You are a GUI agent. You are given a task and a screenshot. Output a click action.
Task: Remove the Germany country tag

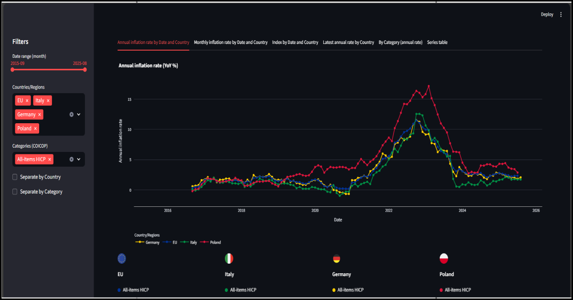point(40,115)
